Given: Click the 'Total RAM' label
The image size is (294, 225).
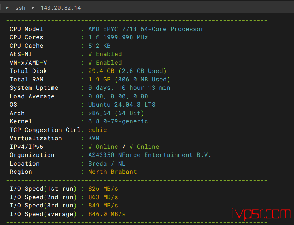Looking at the screenshot, I should (27, 80).
